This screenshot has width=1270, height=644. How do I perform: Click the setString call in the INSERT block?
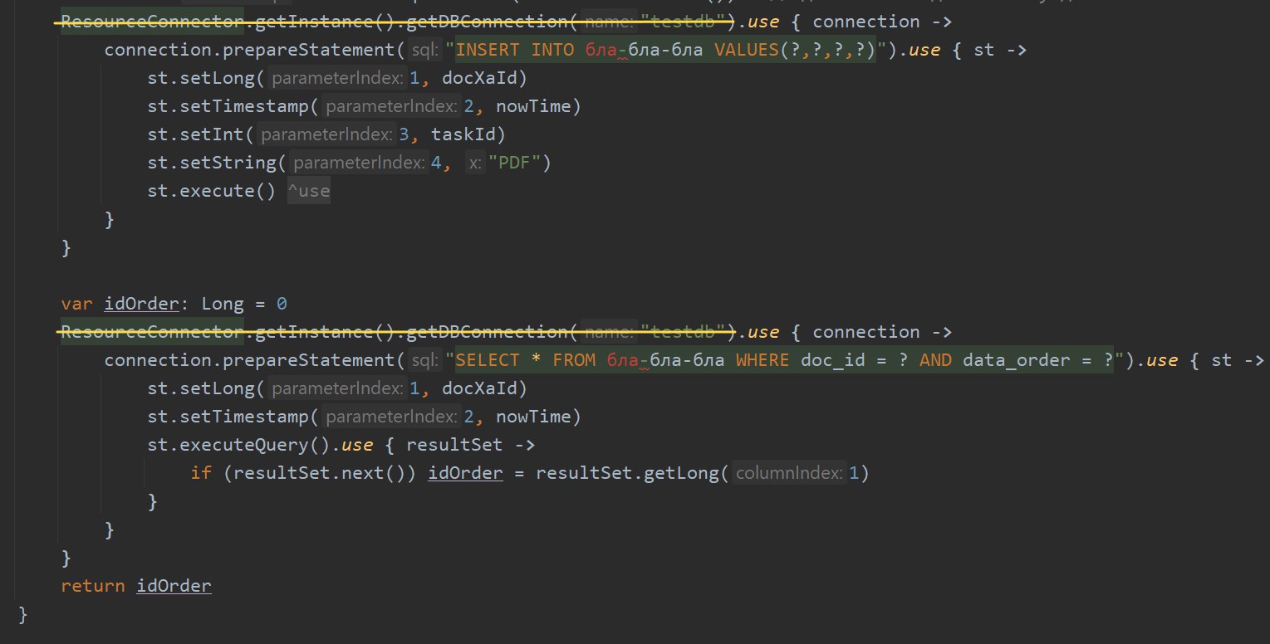(x=350, y=163)
